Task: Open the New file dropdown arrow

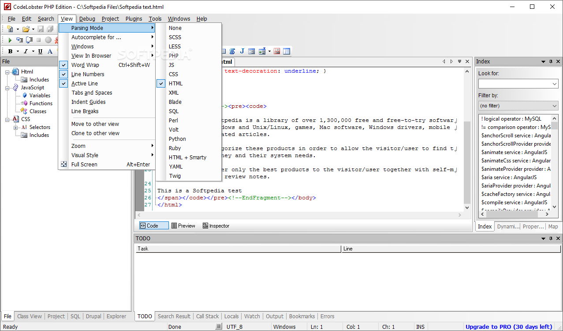Action: pos(18,29)
